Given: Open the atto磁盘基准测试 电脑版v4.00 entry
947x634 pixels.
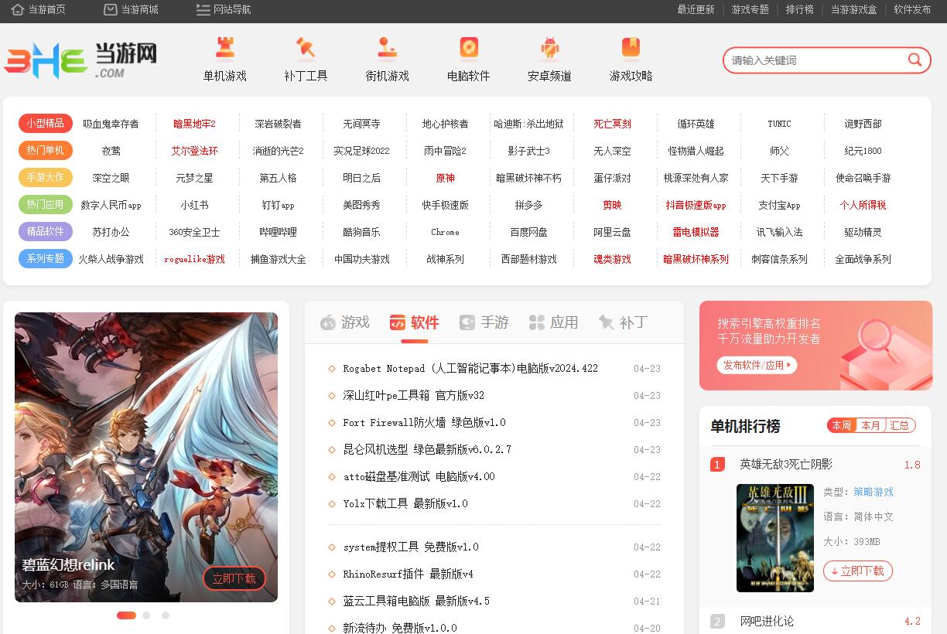Looking at the screenshot, I should pos(419,477).
